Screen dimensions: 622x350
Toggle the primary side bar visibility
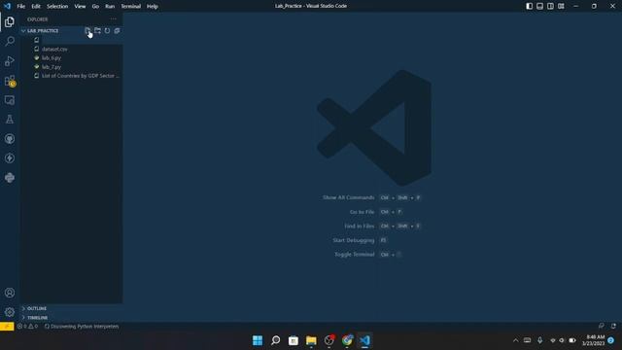[x=529, y=6]
